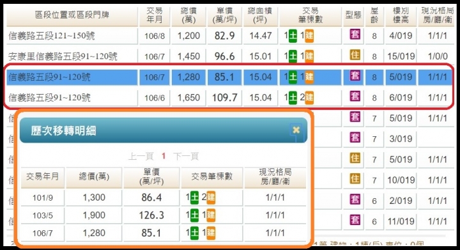Go to 下一頁 in the popup
Screen dimensions: 460x250
186,156
